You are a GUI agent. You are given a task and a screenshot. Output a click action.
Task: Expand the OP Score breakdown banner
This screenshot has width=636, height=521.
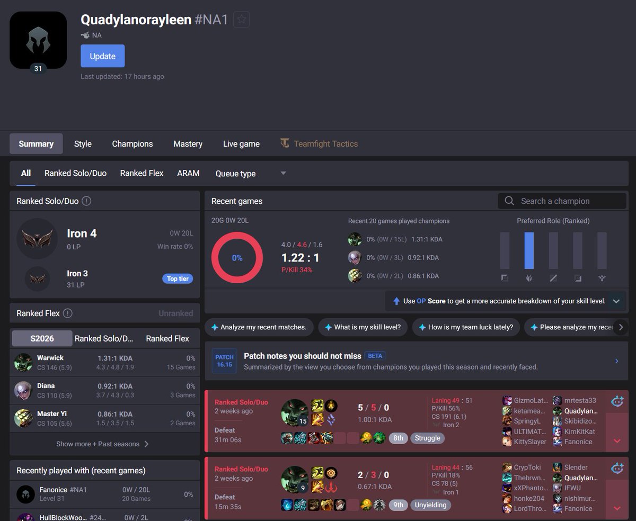(x=616, y=301)
